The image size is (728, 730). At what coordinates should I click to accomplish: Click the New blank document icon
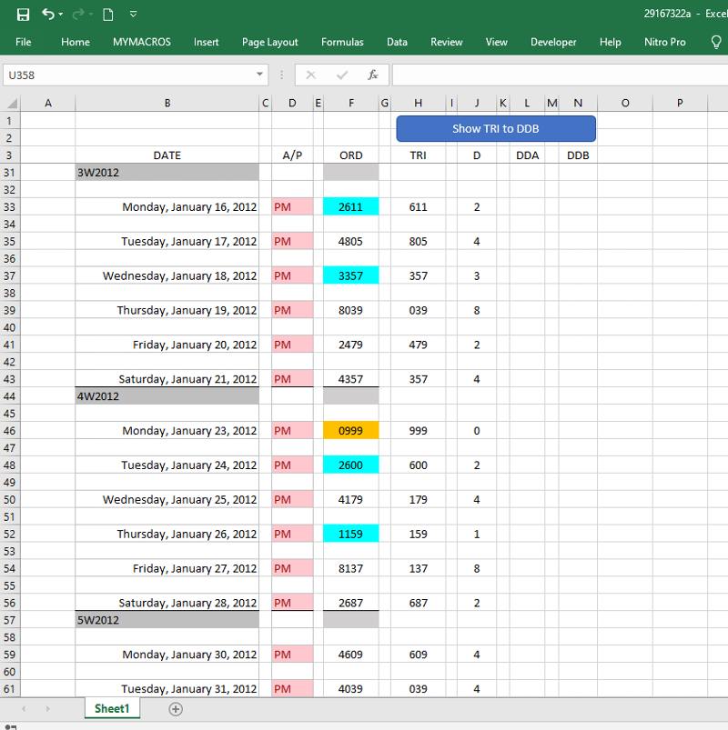click(107, 15)
